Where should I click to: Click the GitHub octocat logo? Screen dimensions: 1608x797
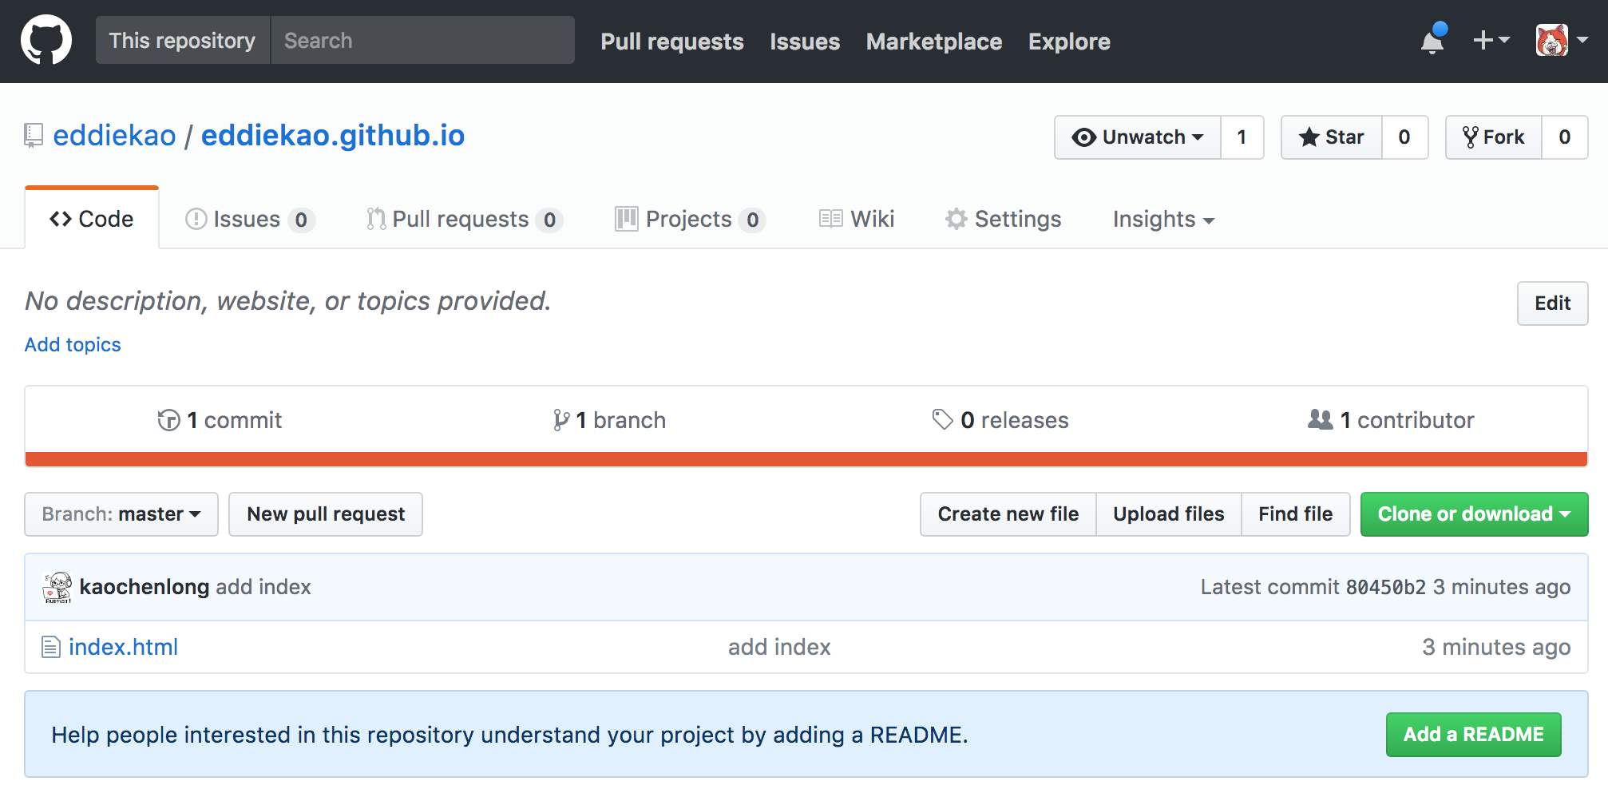click(46, 39)
